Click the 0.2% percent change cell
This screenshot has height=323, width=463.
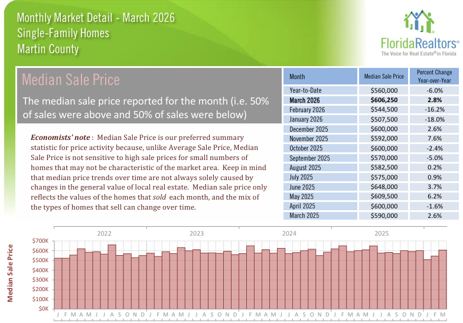coord(435,168)
